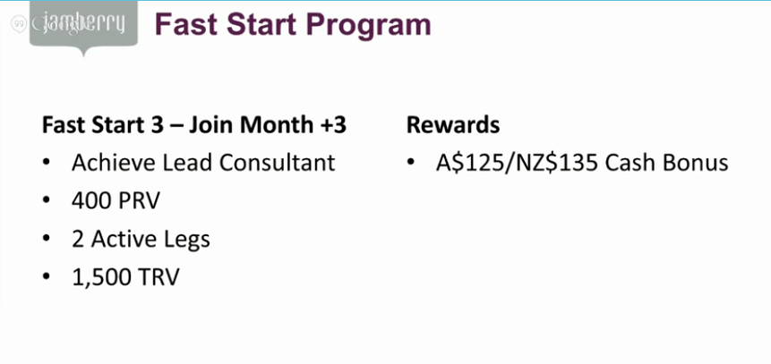Select the Fast Start Program title
The height and width of the screenshot is (364, 771).
pyautogui.click(x=293, y=25)
